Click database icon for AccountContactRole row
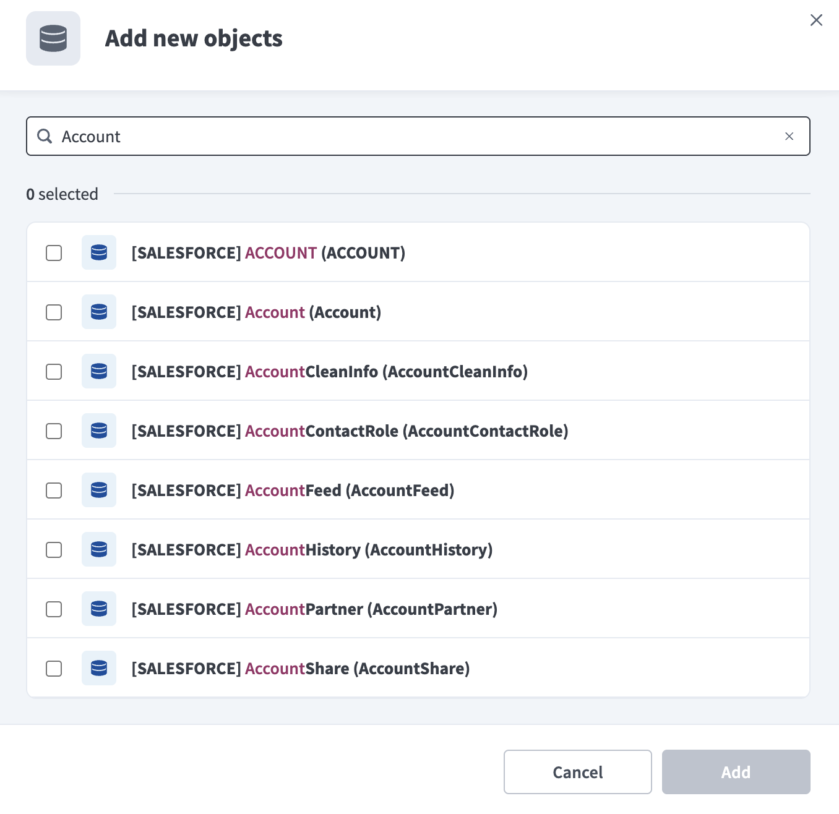839x814 pixels. point(99,431)
